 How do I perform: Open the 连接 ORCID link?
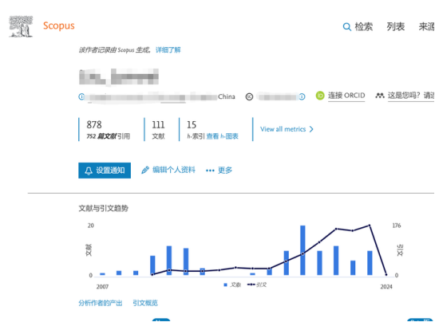[346, 96]
